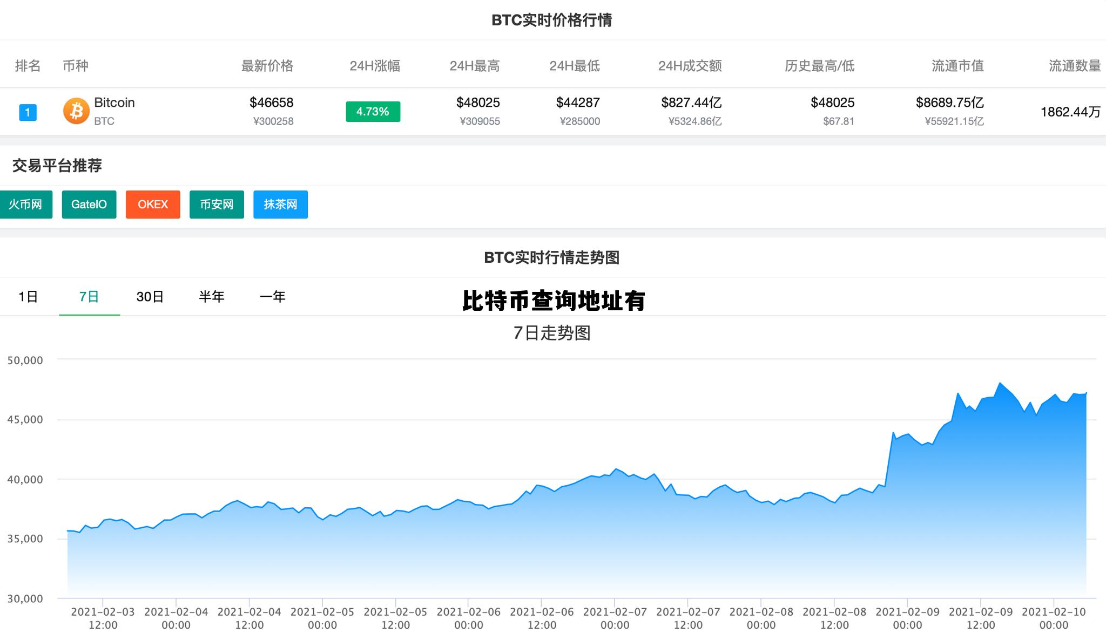This screenshot has height=640, width=1106.
Task: Click the 最新价格 column header
Action: click(267, 66)
